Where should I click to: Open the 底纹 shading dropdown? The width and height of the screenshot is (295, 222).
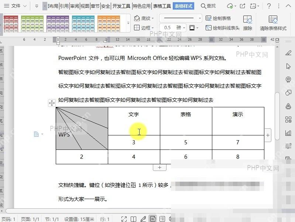click(144, 18)
